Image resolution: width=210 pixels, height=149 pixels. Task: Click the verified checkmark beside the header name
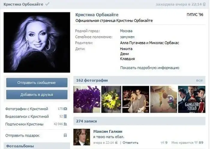47,4
